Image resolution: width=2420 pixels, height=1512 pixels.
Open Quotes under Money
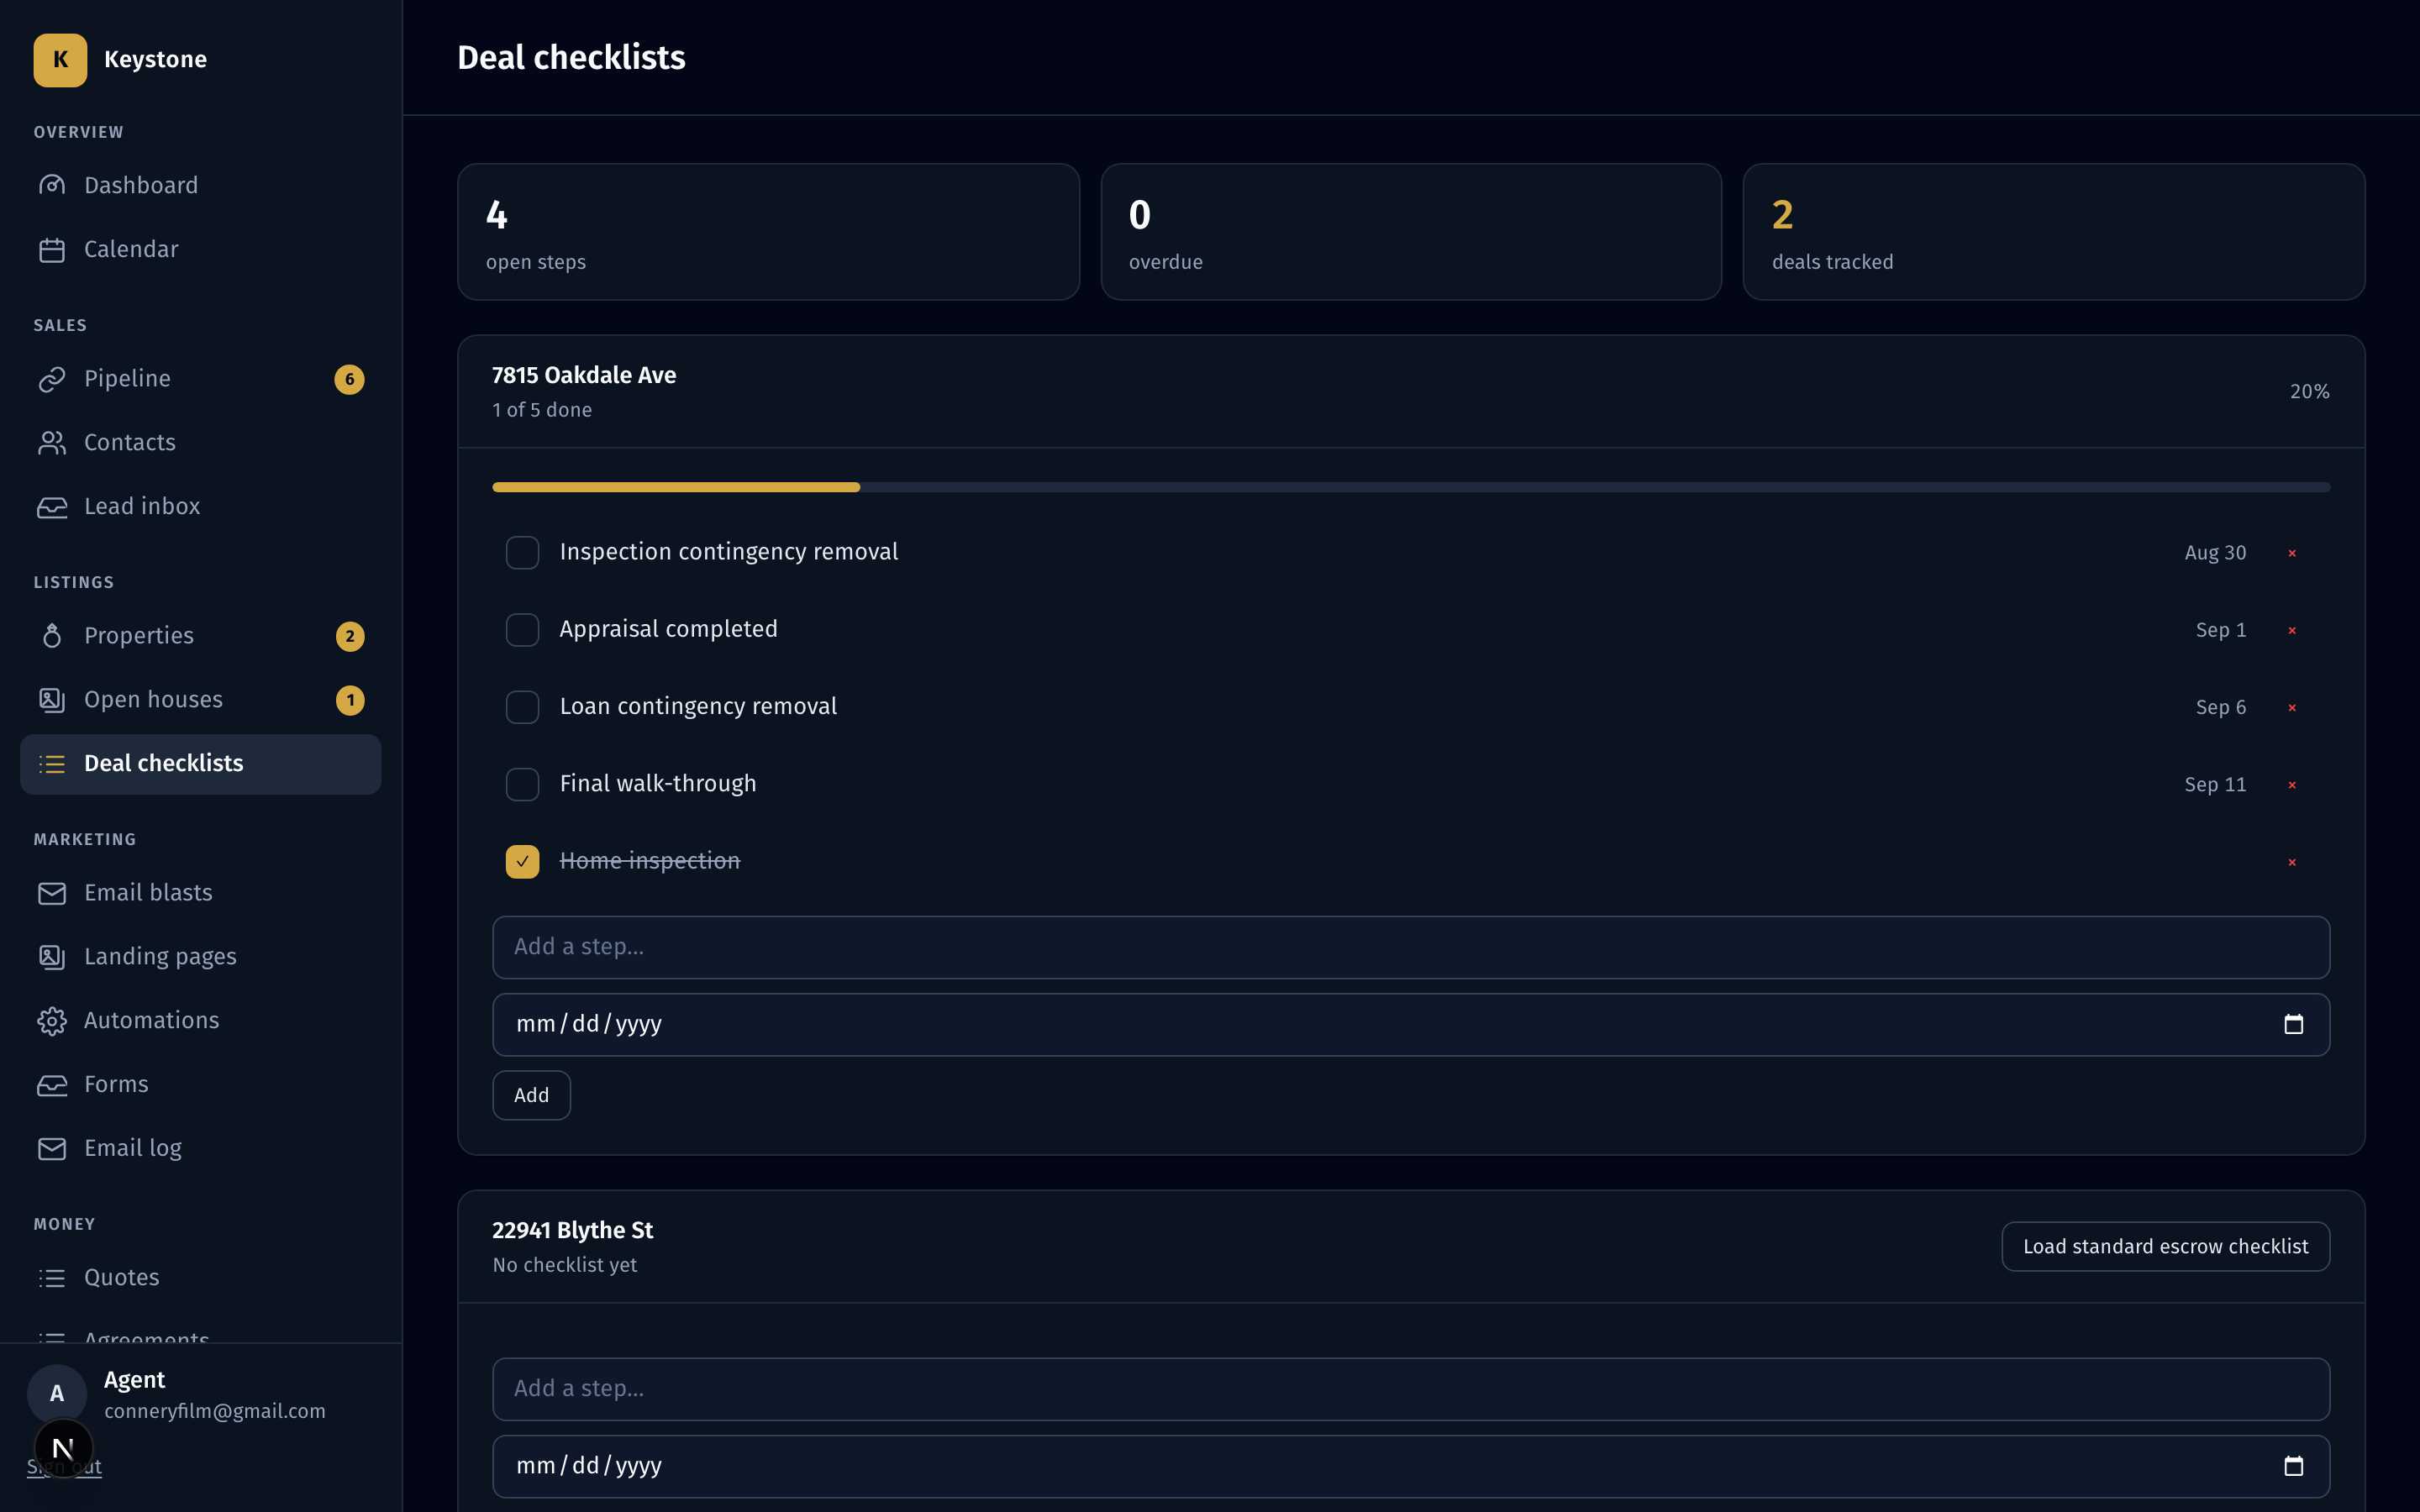pyautogui.click(x=200, y=1278)
